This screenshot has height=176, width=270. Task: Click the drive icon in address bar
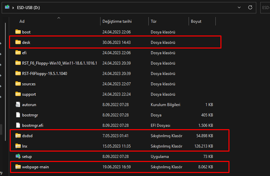point(7,7)
